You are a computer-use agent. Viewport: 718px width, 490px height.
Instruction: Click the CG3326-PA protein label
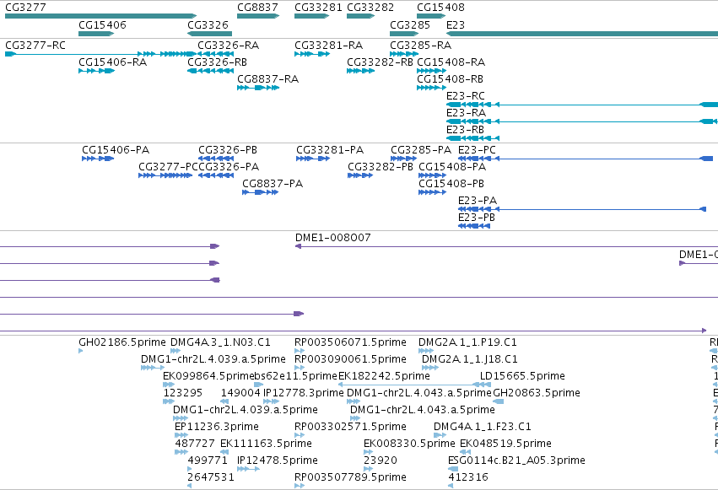pos(229,167)
